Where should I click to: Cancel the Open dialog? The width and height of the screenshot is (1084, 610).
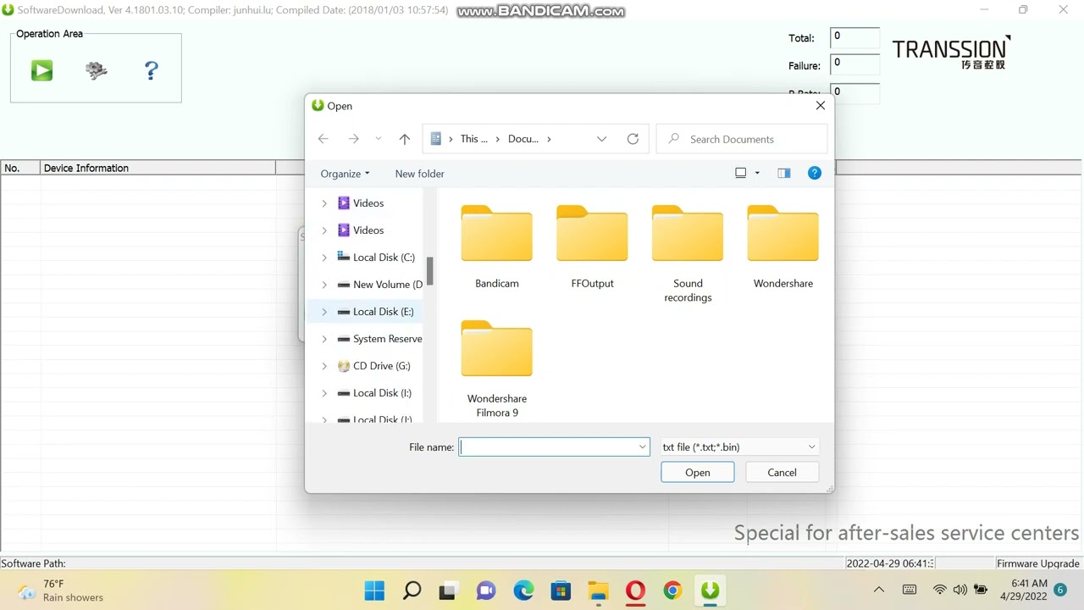coord(783,473)
